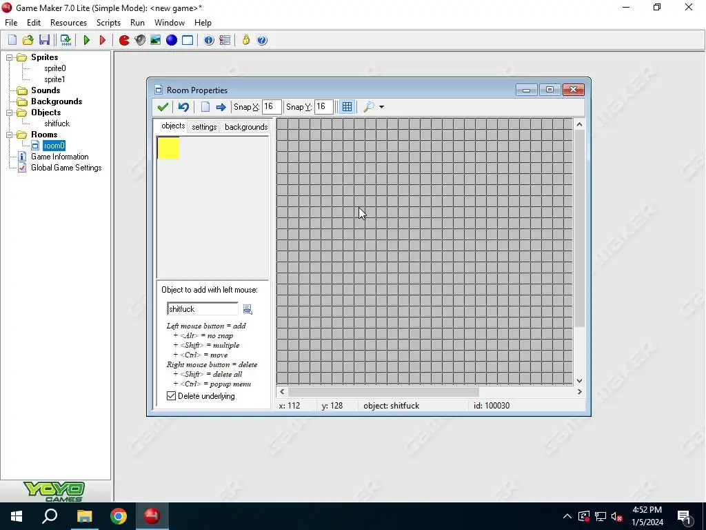
Task: Select the Sounds folder
Action: tap(46, 90)
